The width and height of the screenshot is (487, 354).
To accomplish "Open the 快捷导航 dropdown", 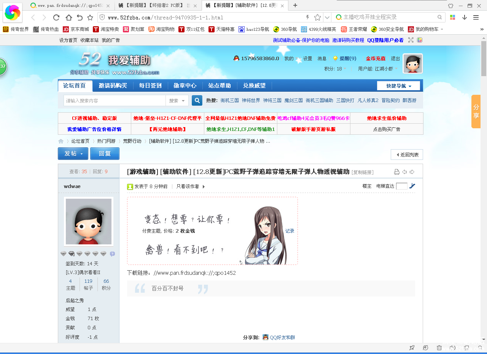I will (398, 86).
